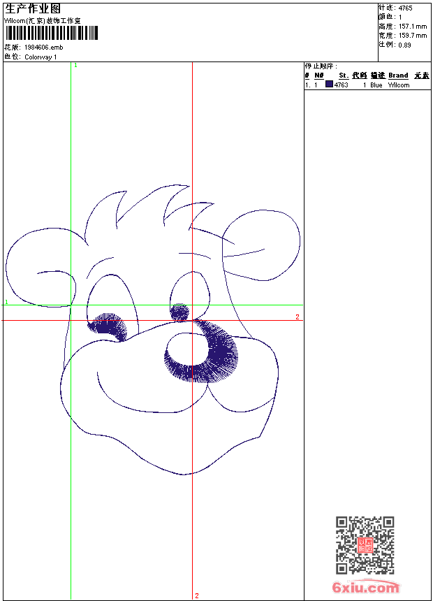Click the red number 2 marker at bottom

(196, 595)
